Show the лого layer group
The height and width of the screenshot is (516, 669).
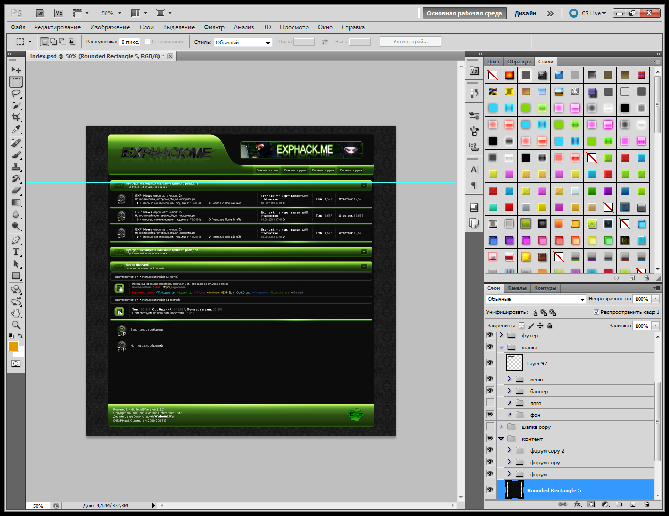[490, 402]
